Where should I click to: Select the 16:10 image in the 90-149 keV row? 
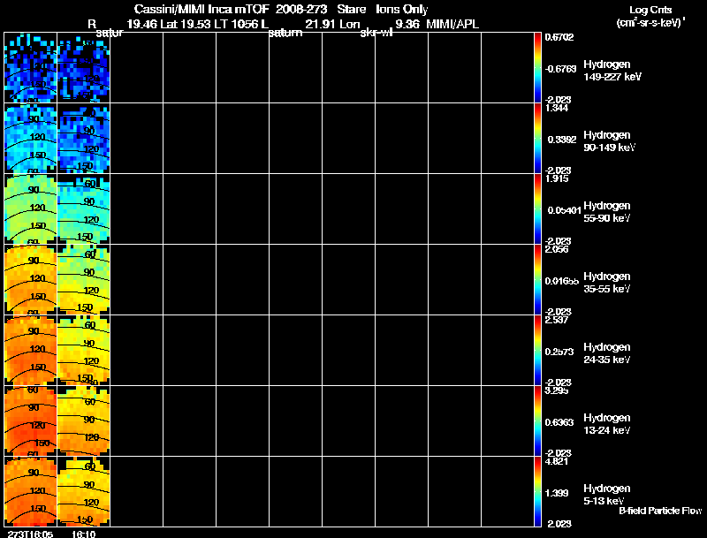[84, 139]
